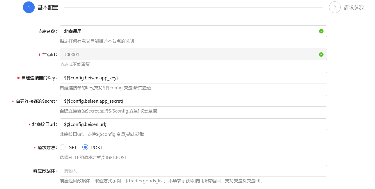The image size is (375, 189).
Task: Switch to the 基本配置 step label
Action: 48,8
